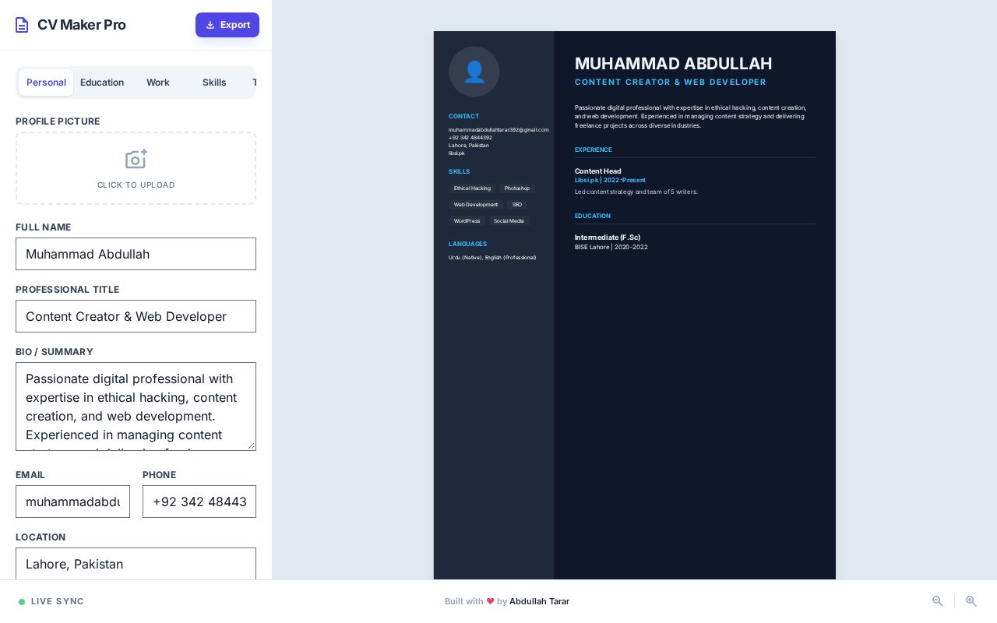Focus the Email input field
The height and width of the screenshot is (623, 997).
72,502
